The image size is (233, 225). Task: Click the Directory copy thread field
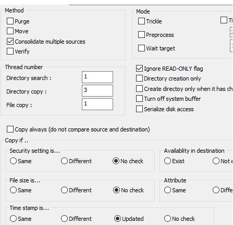coord(97,90)
